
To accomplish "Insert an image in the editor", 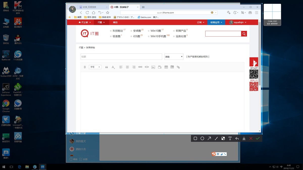I will pos(153,67).
